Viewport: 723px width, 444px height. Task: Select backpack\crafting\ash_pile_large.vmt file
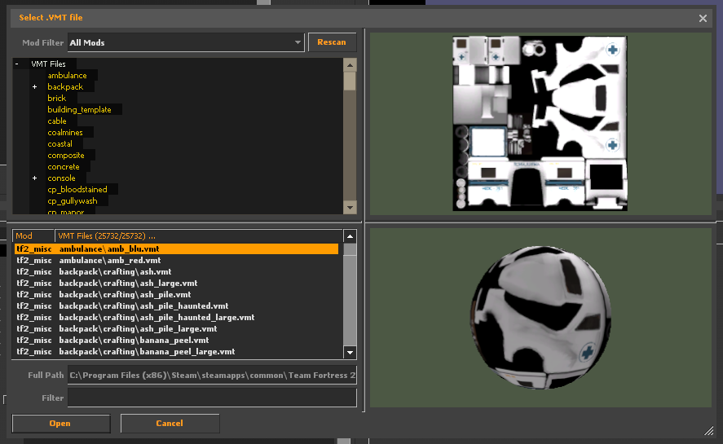(x=176, y=329)
